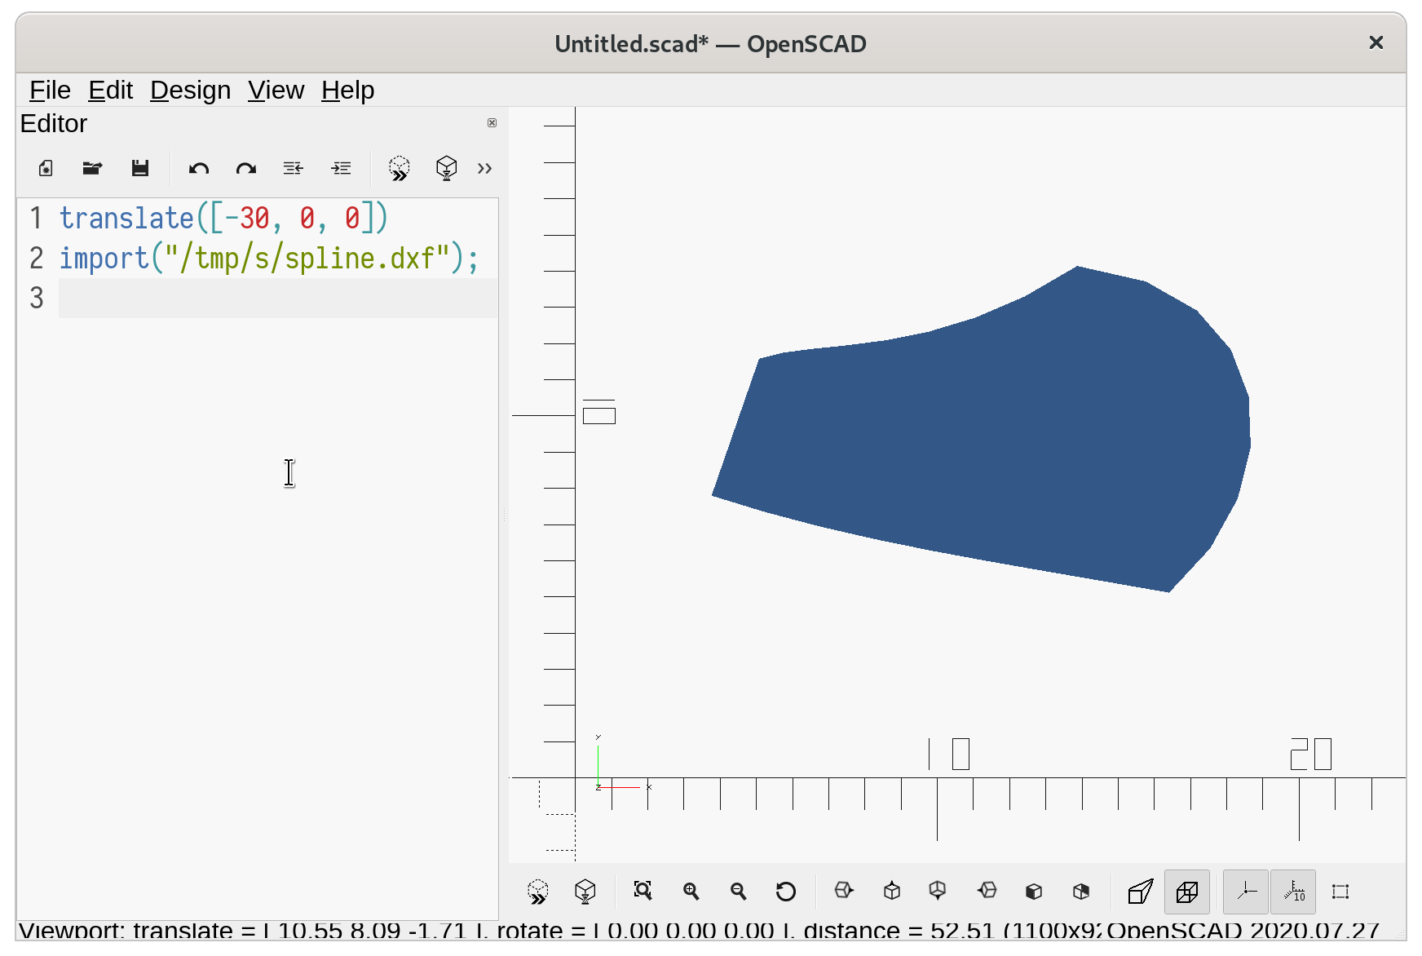Viewport: 1422px width, 956px height.
Task: Toggle Show Scale Markers in viewer toolbar
Action: (1293, 892)
